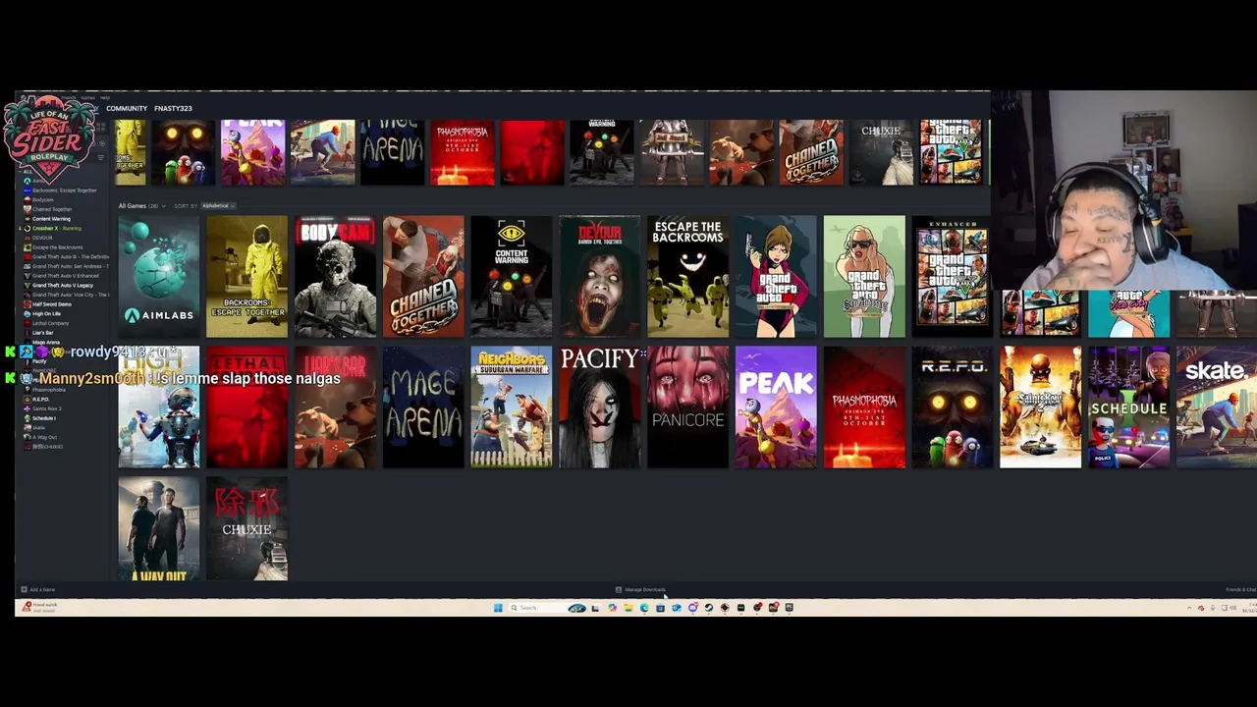Viewport: 1257px width, 707px height.
Task: Open the Neighbors Suburban Warfare card
Action: tap(512, 407)
